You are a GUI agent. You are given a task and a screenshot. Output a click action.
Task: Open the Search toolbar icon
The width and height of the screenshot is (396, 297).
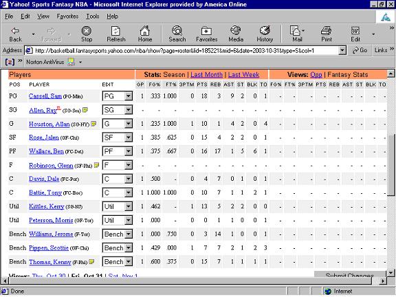click(177, 31)
